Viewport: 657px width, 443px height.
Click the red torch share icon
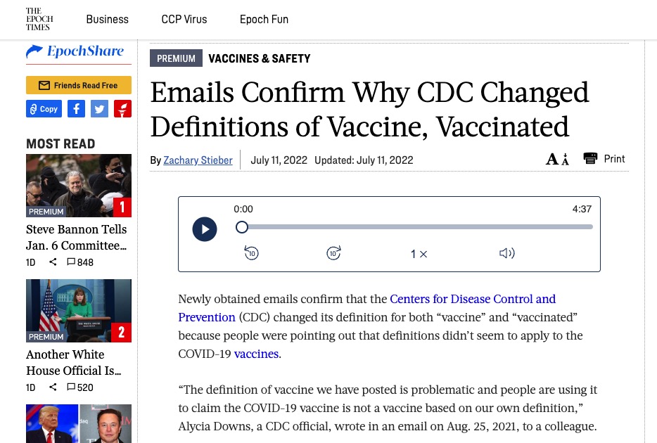(123, 109)
